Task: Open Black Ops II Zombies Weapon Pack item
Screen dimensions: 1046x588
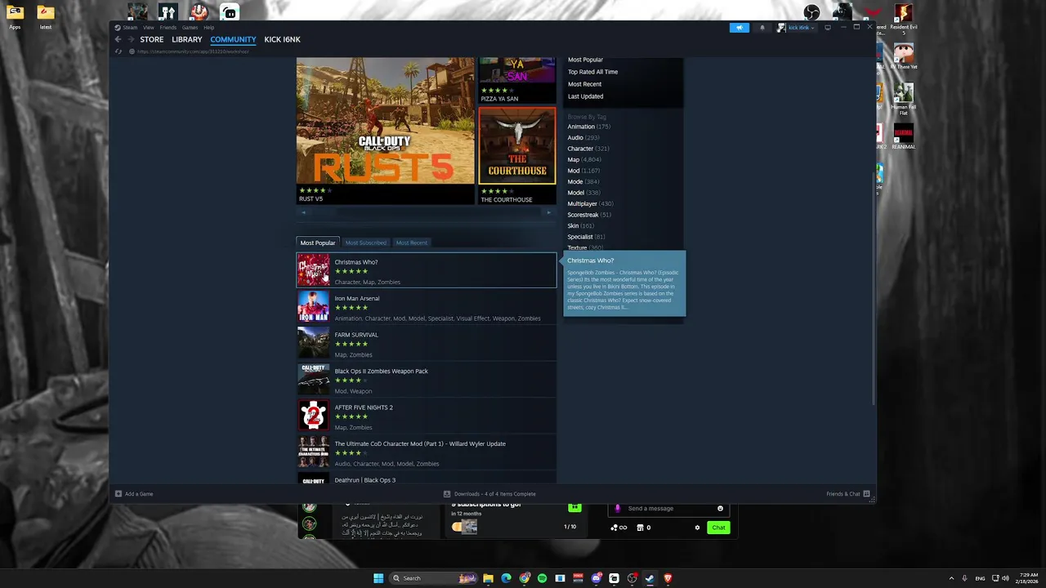Action: pyautogui.click(x=426, y=379)
